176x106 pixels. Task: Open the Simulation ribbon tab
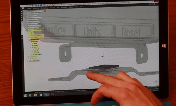[64, 7]
